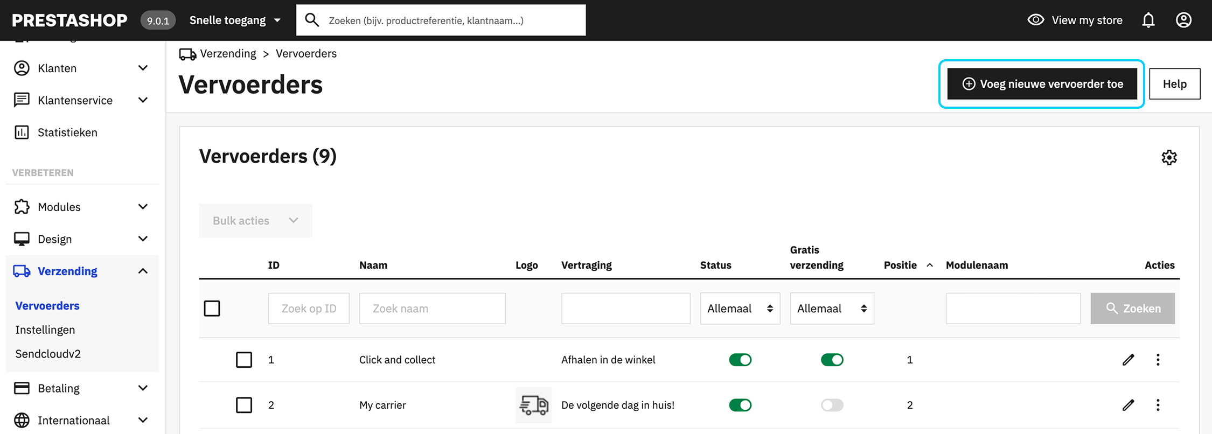Click the search magnifier icon in top bar

(312, 20)
